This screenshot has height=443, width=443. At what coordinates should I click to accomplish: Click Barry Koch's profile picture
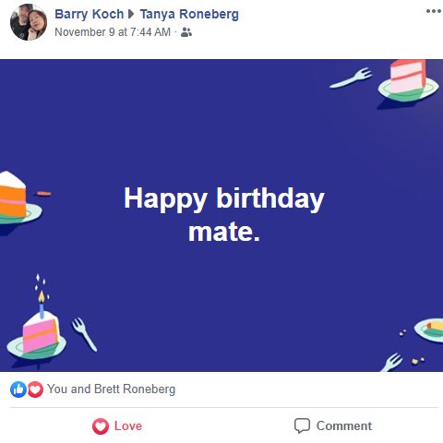pyautogui.click(x=29, y=22)
